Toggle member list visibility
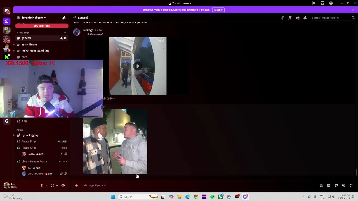 (x=305, y=18)
